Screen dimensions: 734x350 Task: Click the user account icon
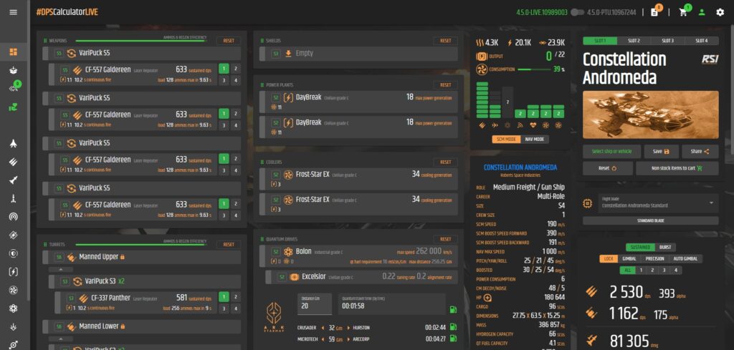[701, 12]
